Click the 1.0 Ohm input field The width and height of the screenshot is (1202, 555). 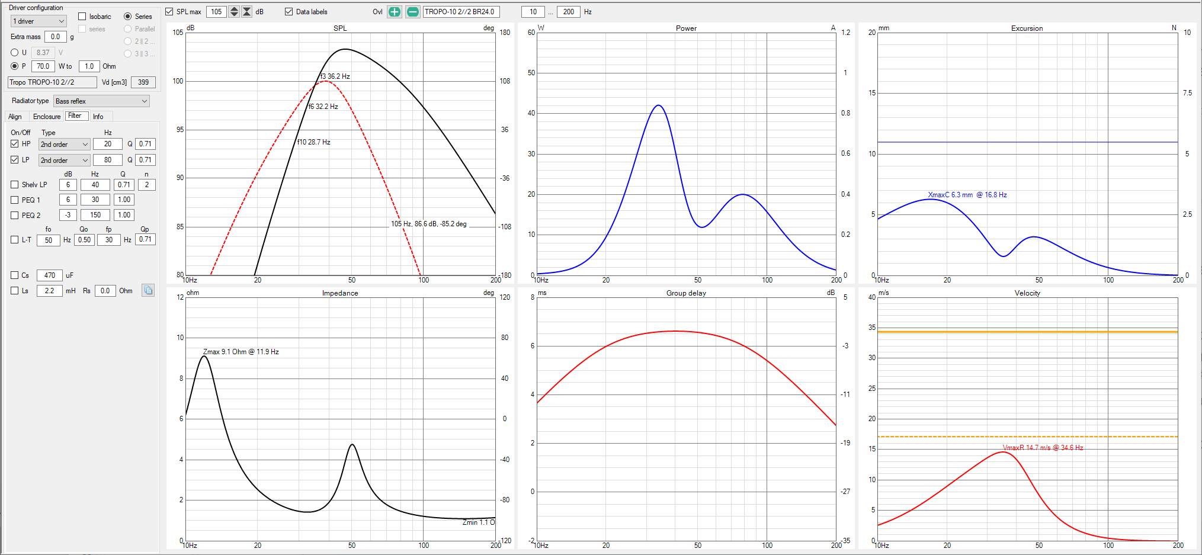coord(89,66)
